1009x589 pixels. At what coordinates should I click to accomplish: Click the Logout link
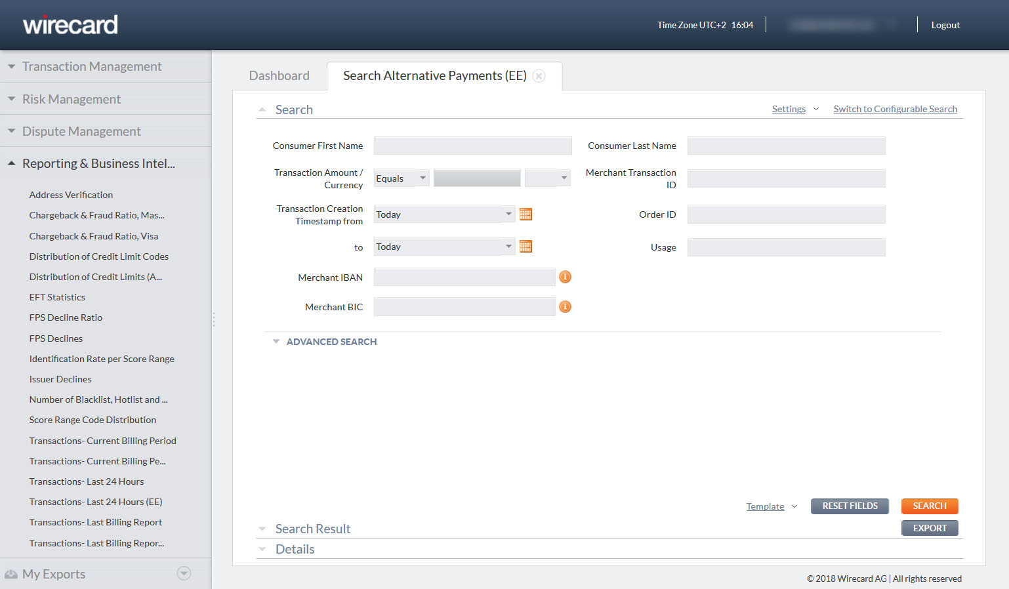click(945, 25)
